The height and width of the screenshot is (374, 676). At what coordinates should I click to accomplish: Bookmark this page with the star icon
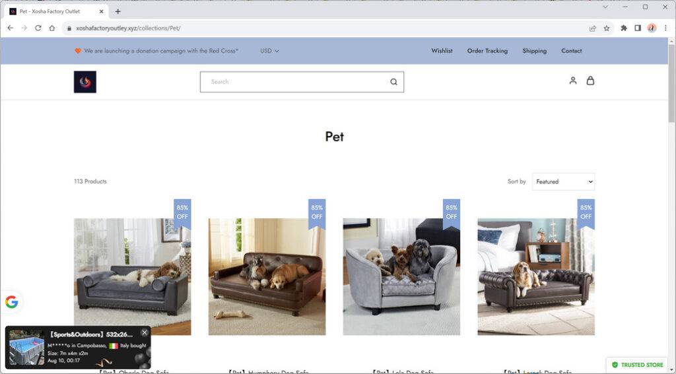point(607,28)
